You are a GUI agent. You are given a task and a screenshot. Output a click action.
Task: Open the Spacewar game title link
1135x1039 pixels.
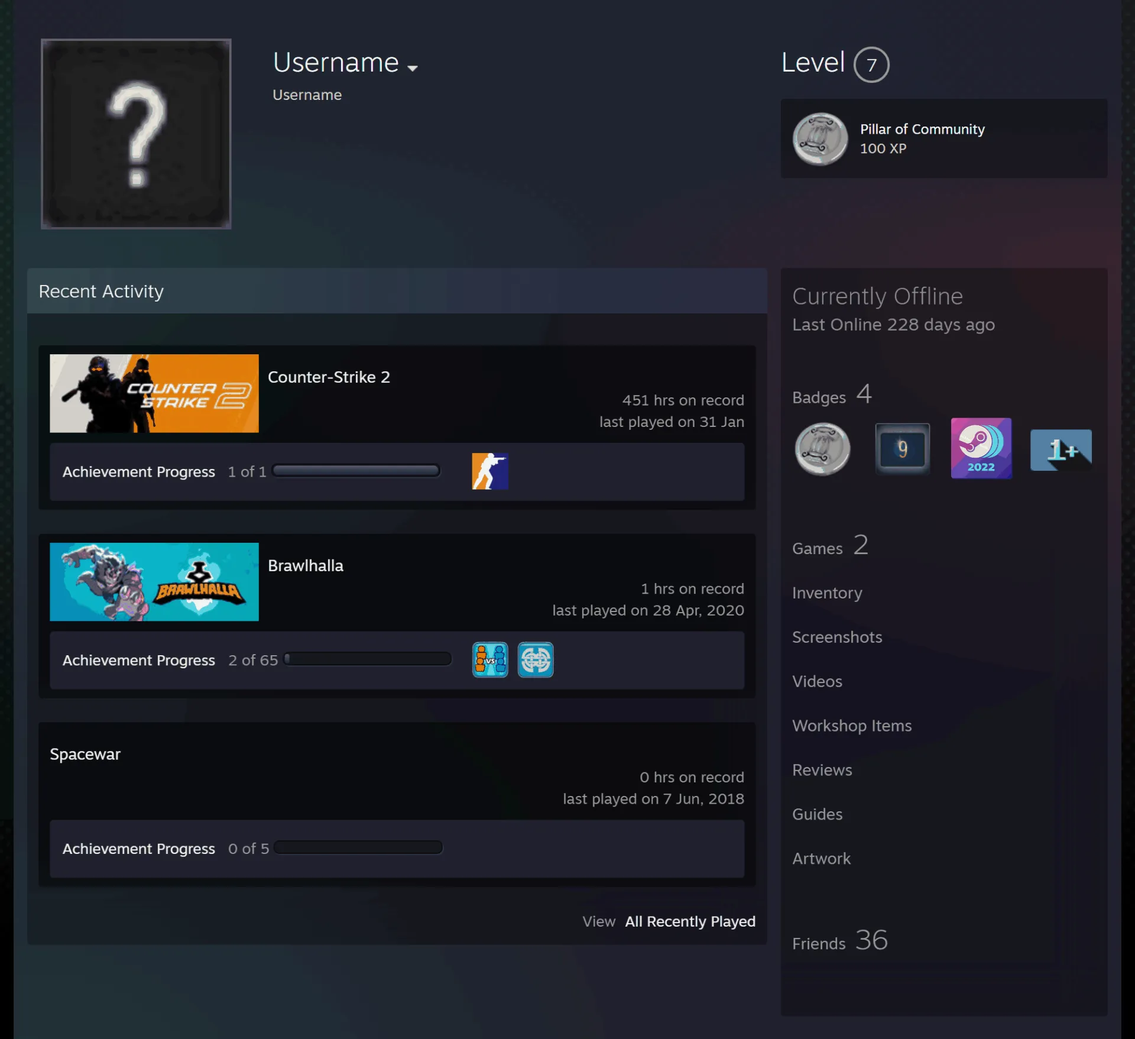(85, 754)
